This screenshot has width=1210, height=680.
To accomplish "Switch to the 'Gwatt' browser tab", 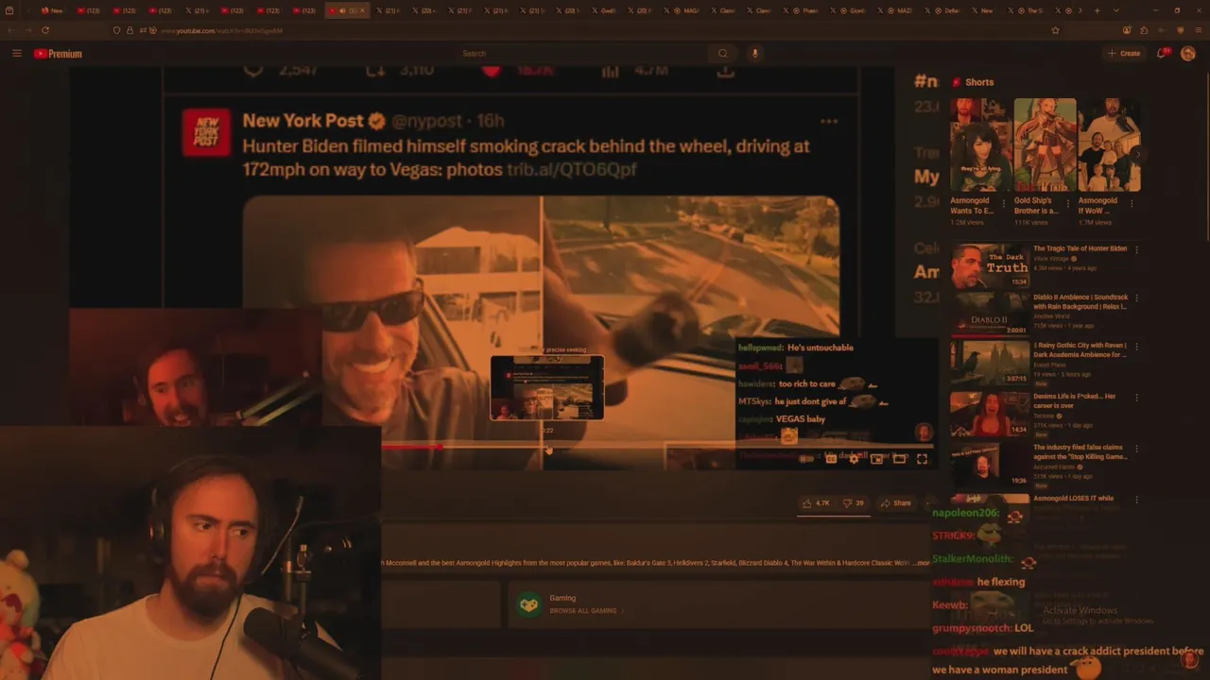I will [x=604, y=10].
